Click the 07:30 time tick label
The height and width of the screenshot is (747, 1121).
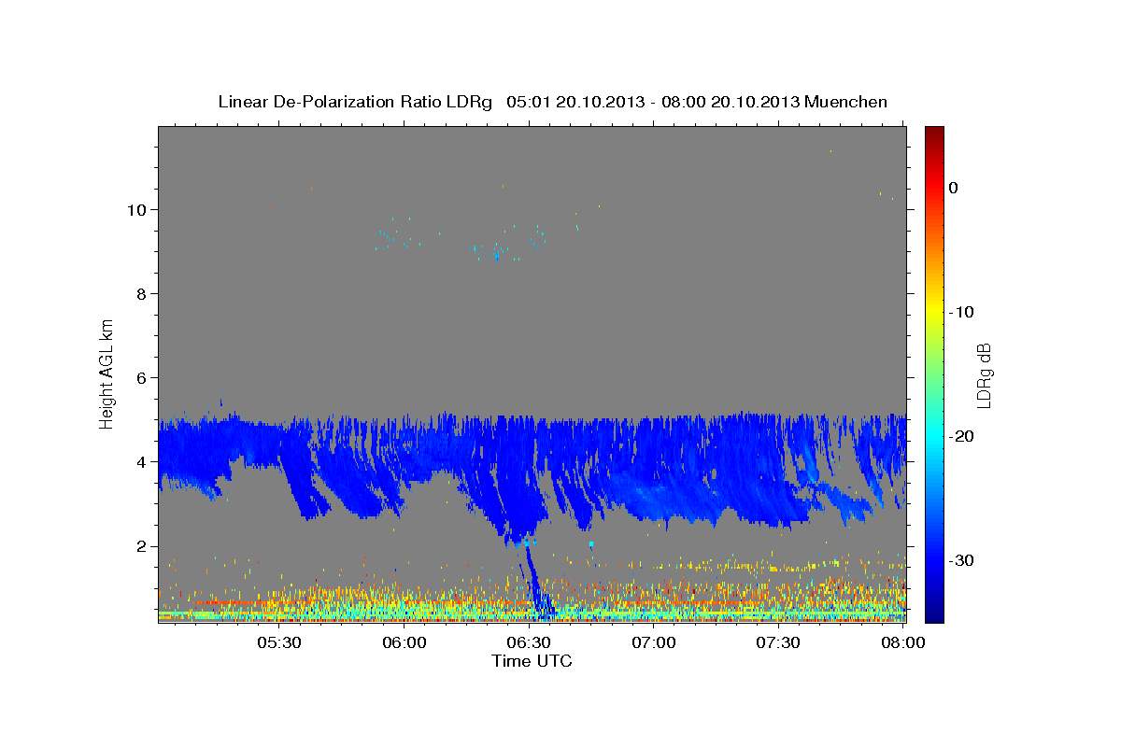point(778,643)
